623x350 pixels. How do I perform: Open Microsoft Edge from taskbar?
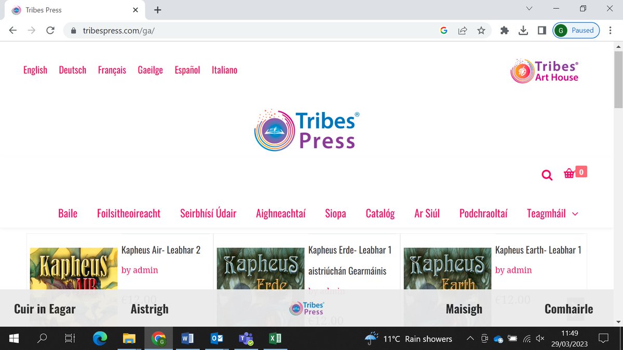pyautogui.click(x=100, y=339)
